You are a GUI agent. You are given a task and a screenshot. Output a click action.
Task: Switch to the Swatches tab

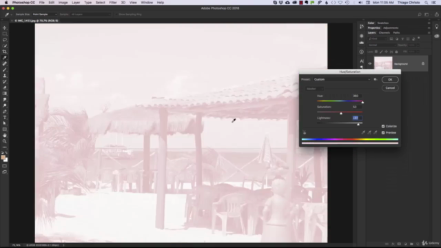pos(383,23)
